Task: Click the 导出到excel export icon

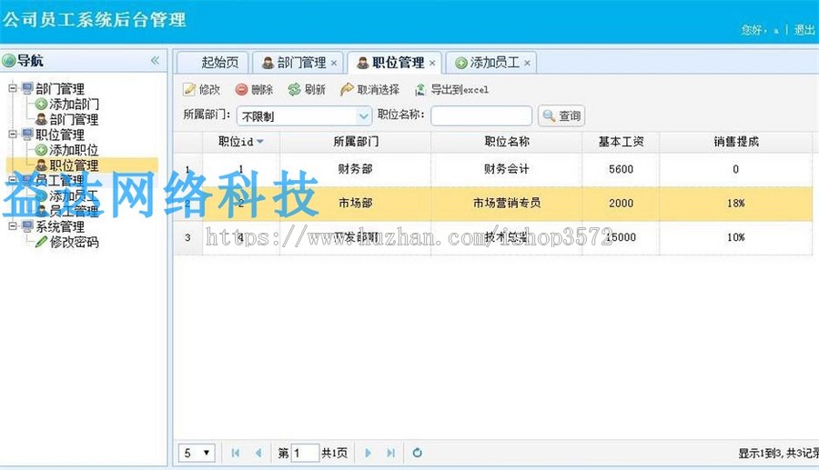Action: 420,90
